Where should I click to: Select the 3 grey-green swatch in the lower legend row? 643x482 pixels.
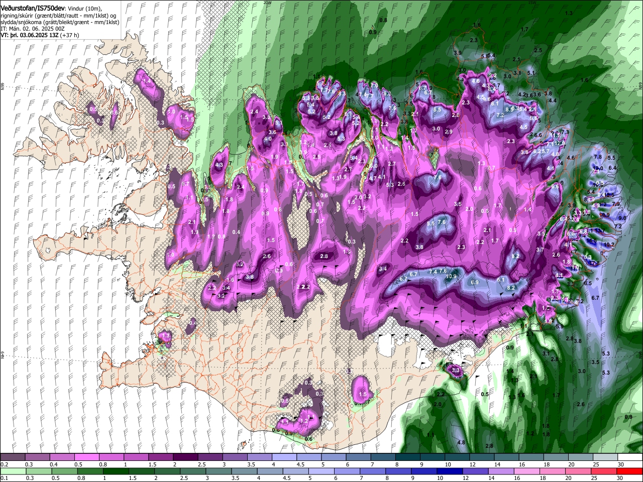tap(219, 471)
